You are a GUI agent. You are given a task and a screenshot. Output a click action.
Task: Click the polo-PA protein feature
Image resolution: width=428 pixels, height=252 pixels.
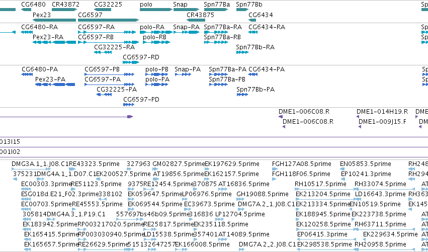pyautogui.click(x=157, y=85)
